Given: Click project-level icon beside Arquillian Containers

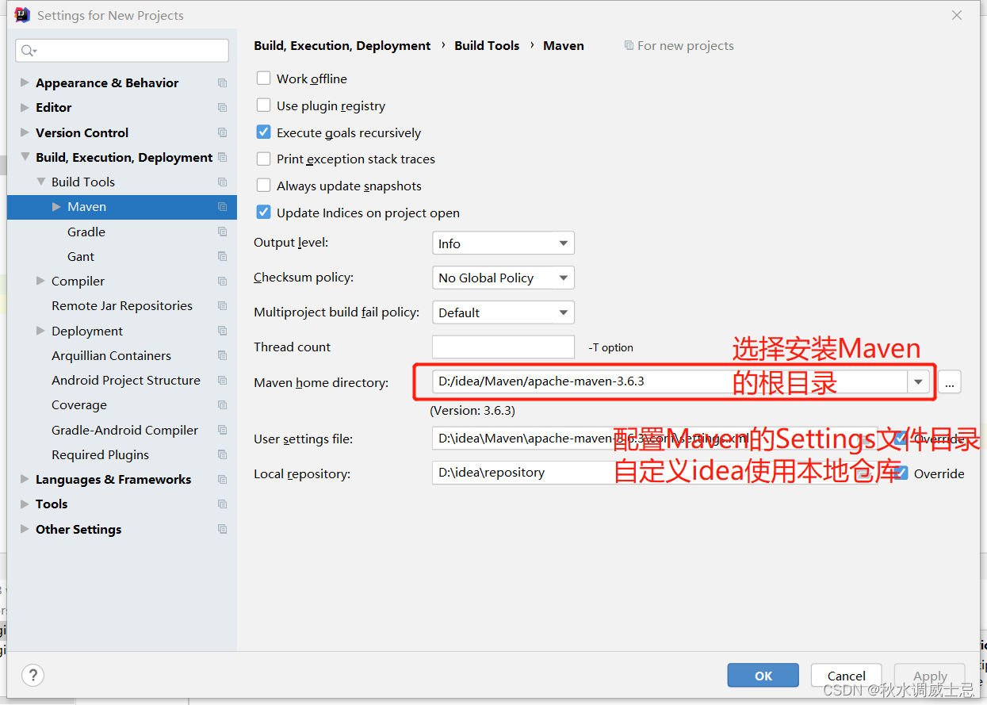Looking at the screenshot, I should [222, 356].
